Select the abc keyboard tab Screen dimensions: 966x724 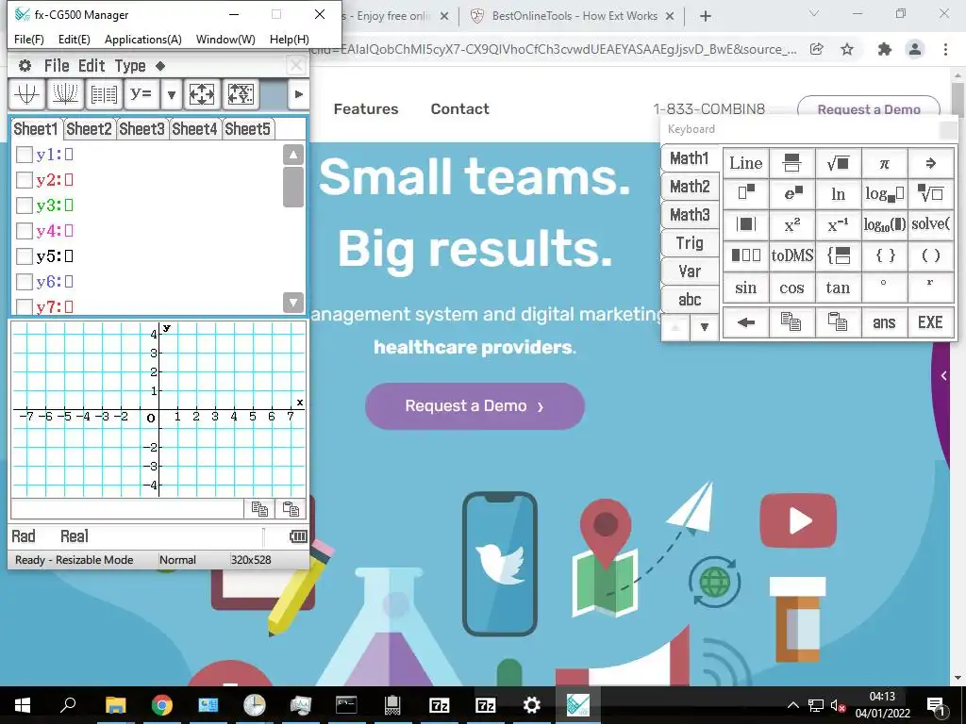click(690, 300)
